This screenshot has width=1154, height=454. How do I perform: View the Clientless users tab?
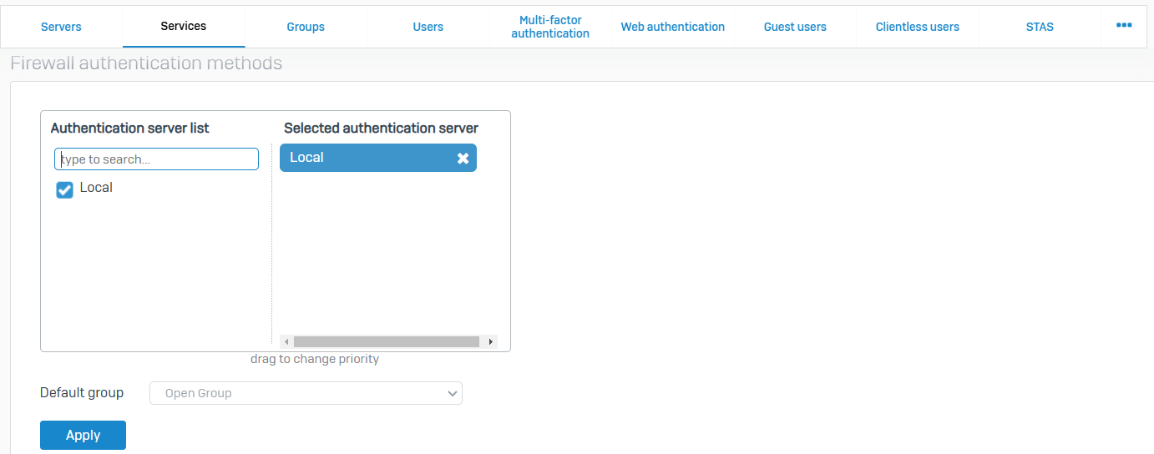[917, 27]
